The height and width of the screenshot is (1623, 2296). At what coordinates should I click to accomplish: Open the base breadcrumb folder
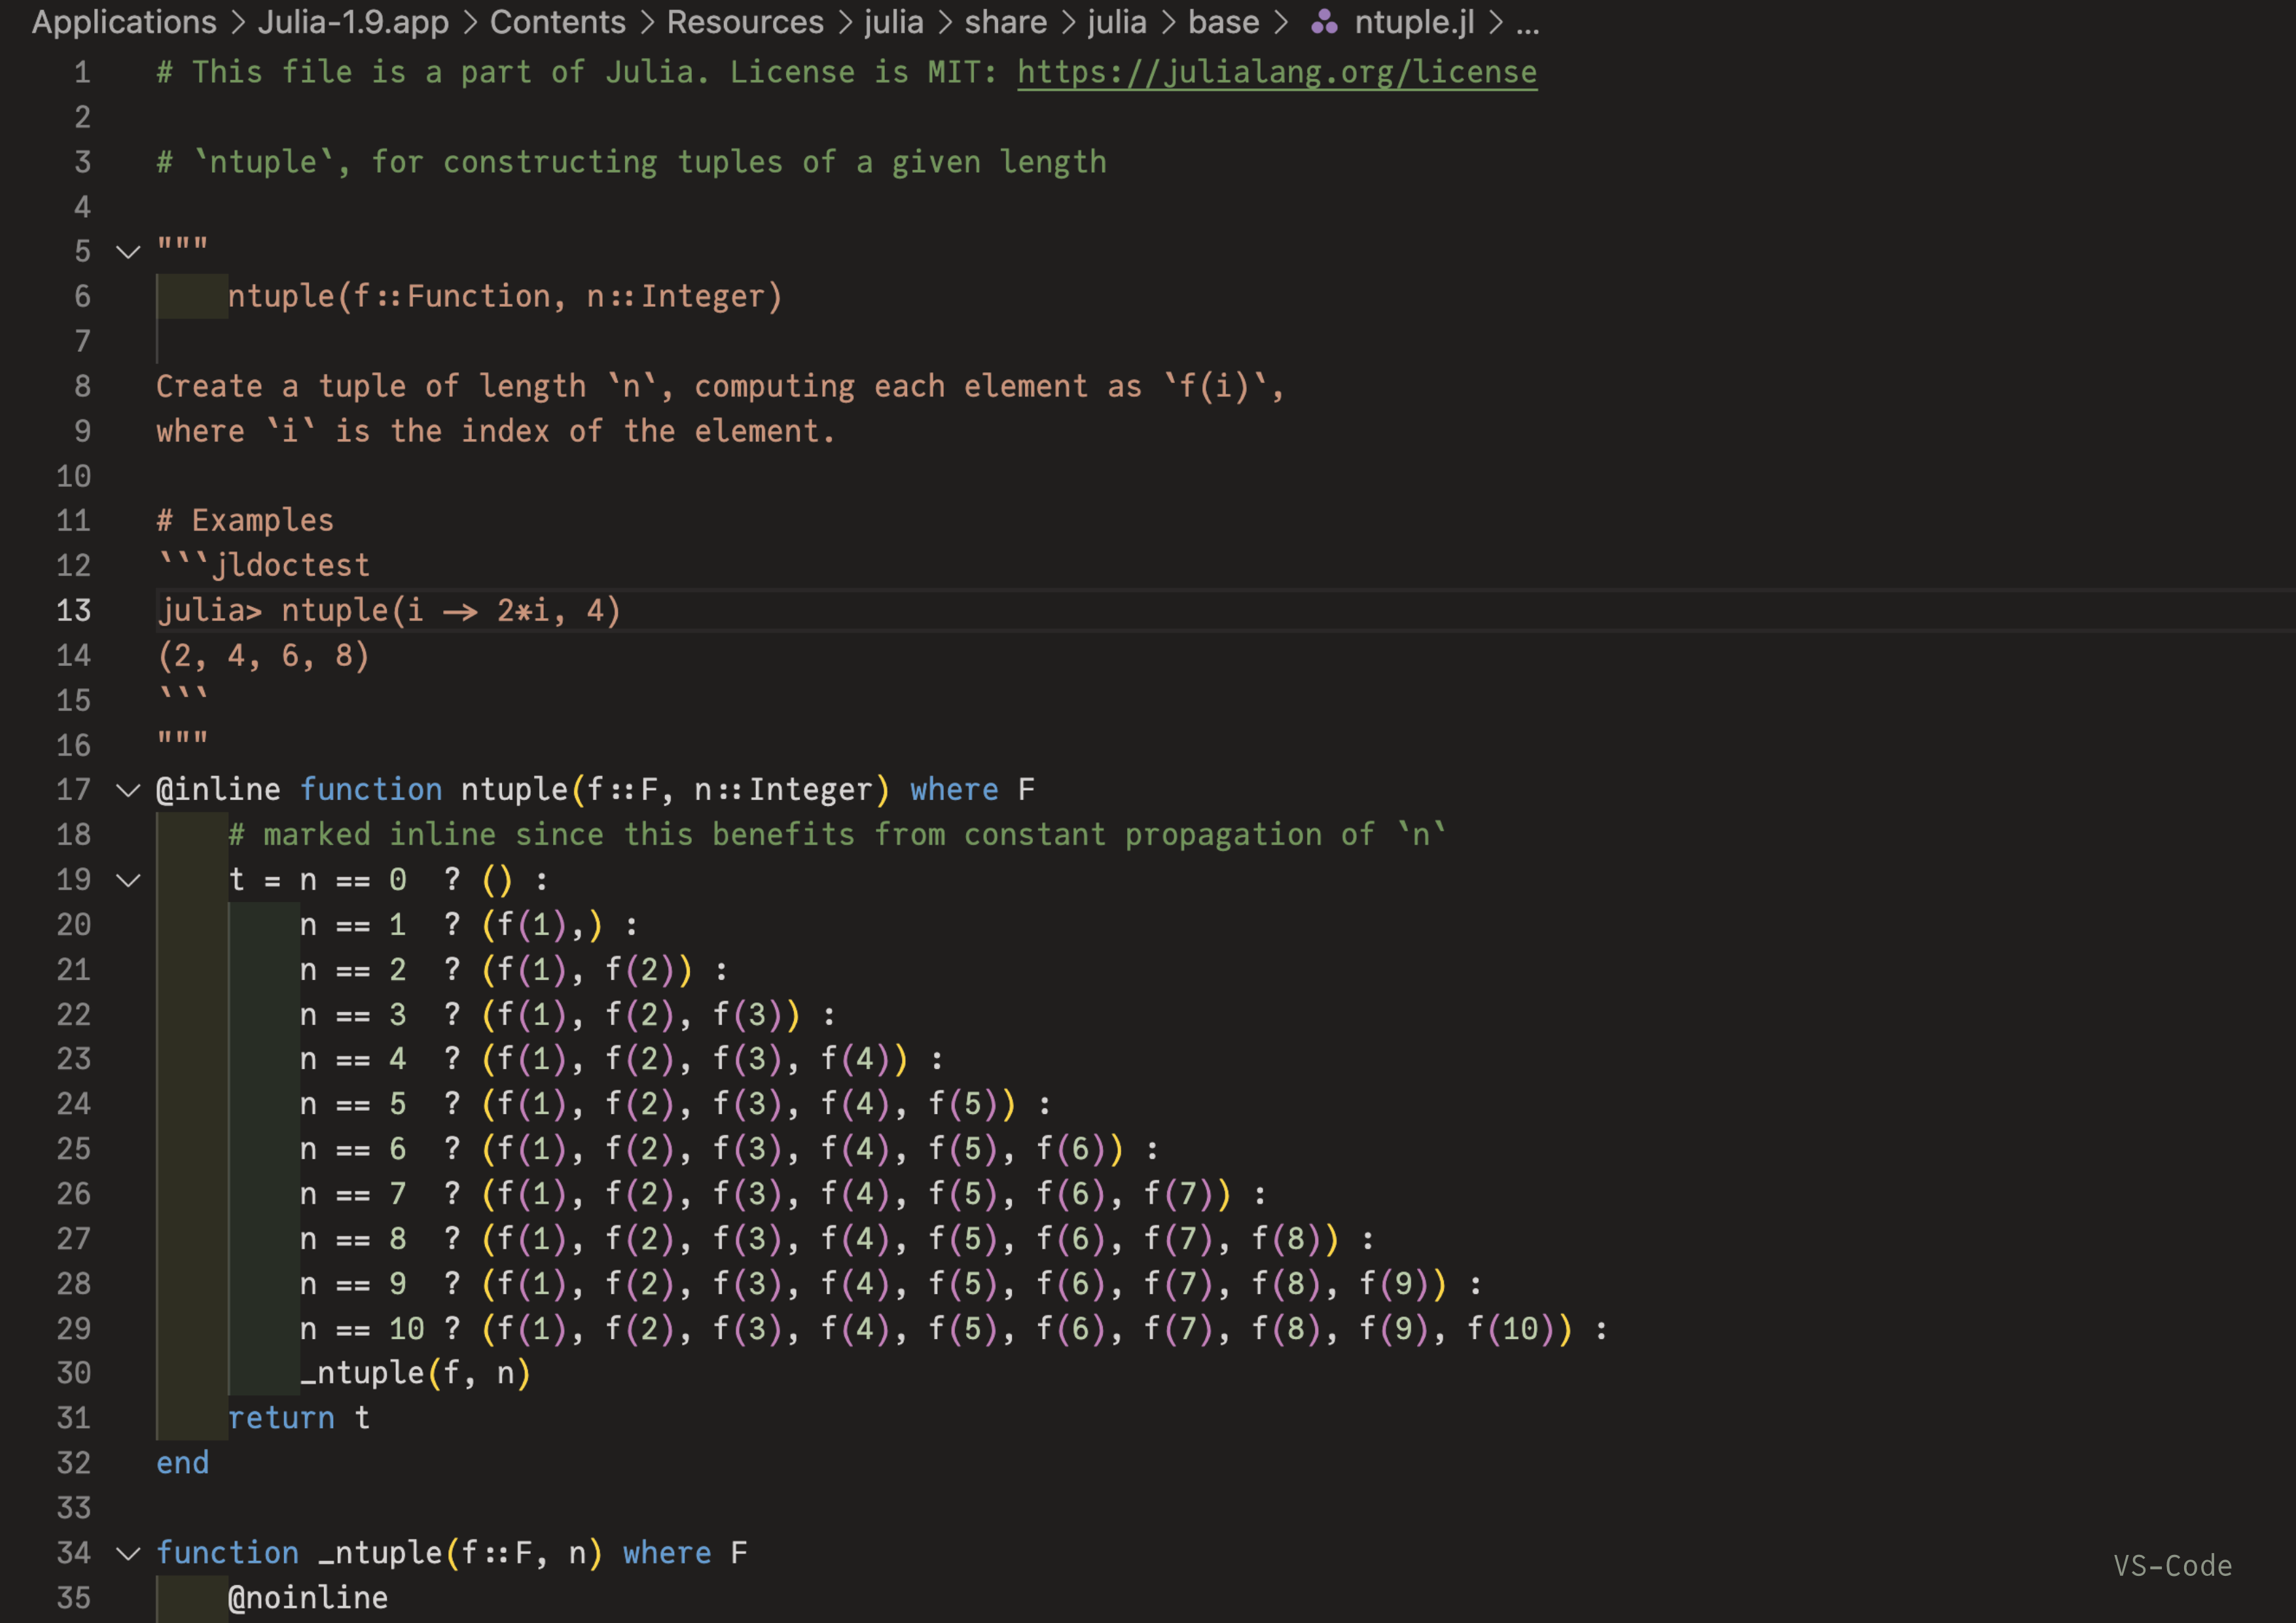coord(1223,22)
